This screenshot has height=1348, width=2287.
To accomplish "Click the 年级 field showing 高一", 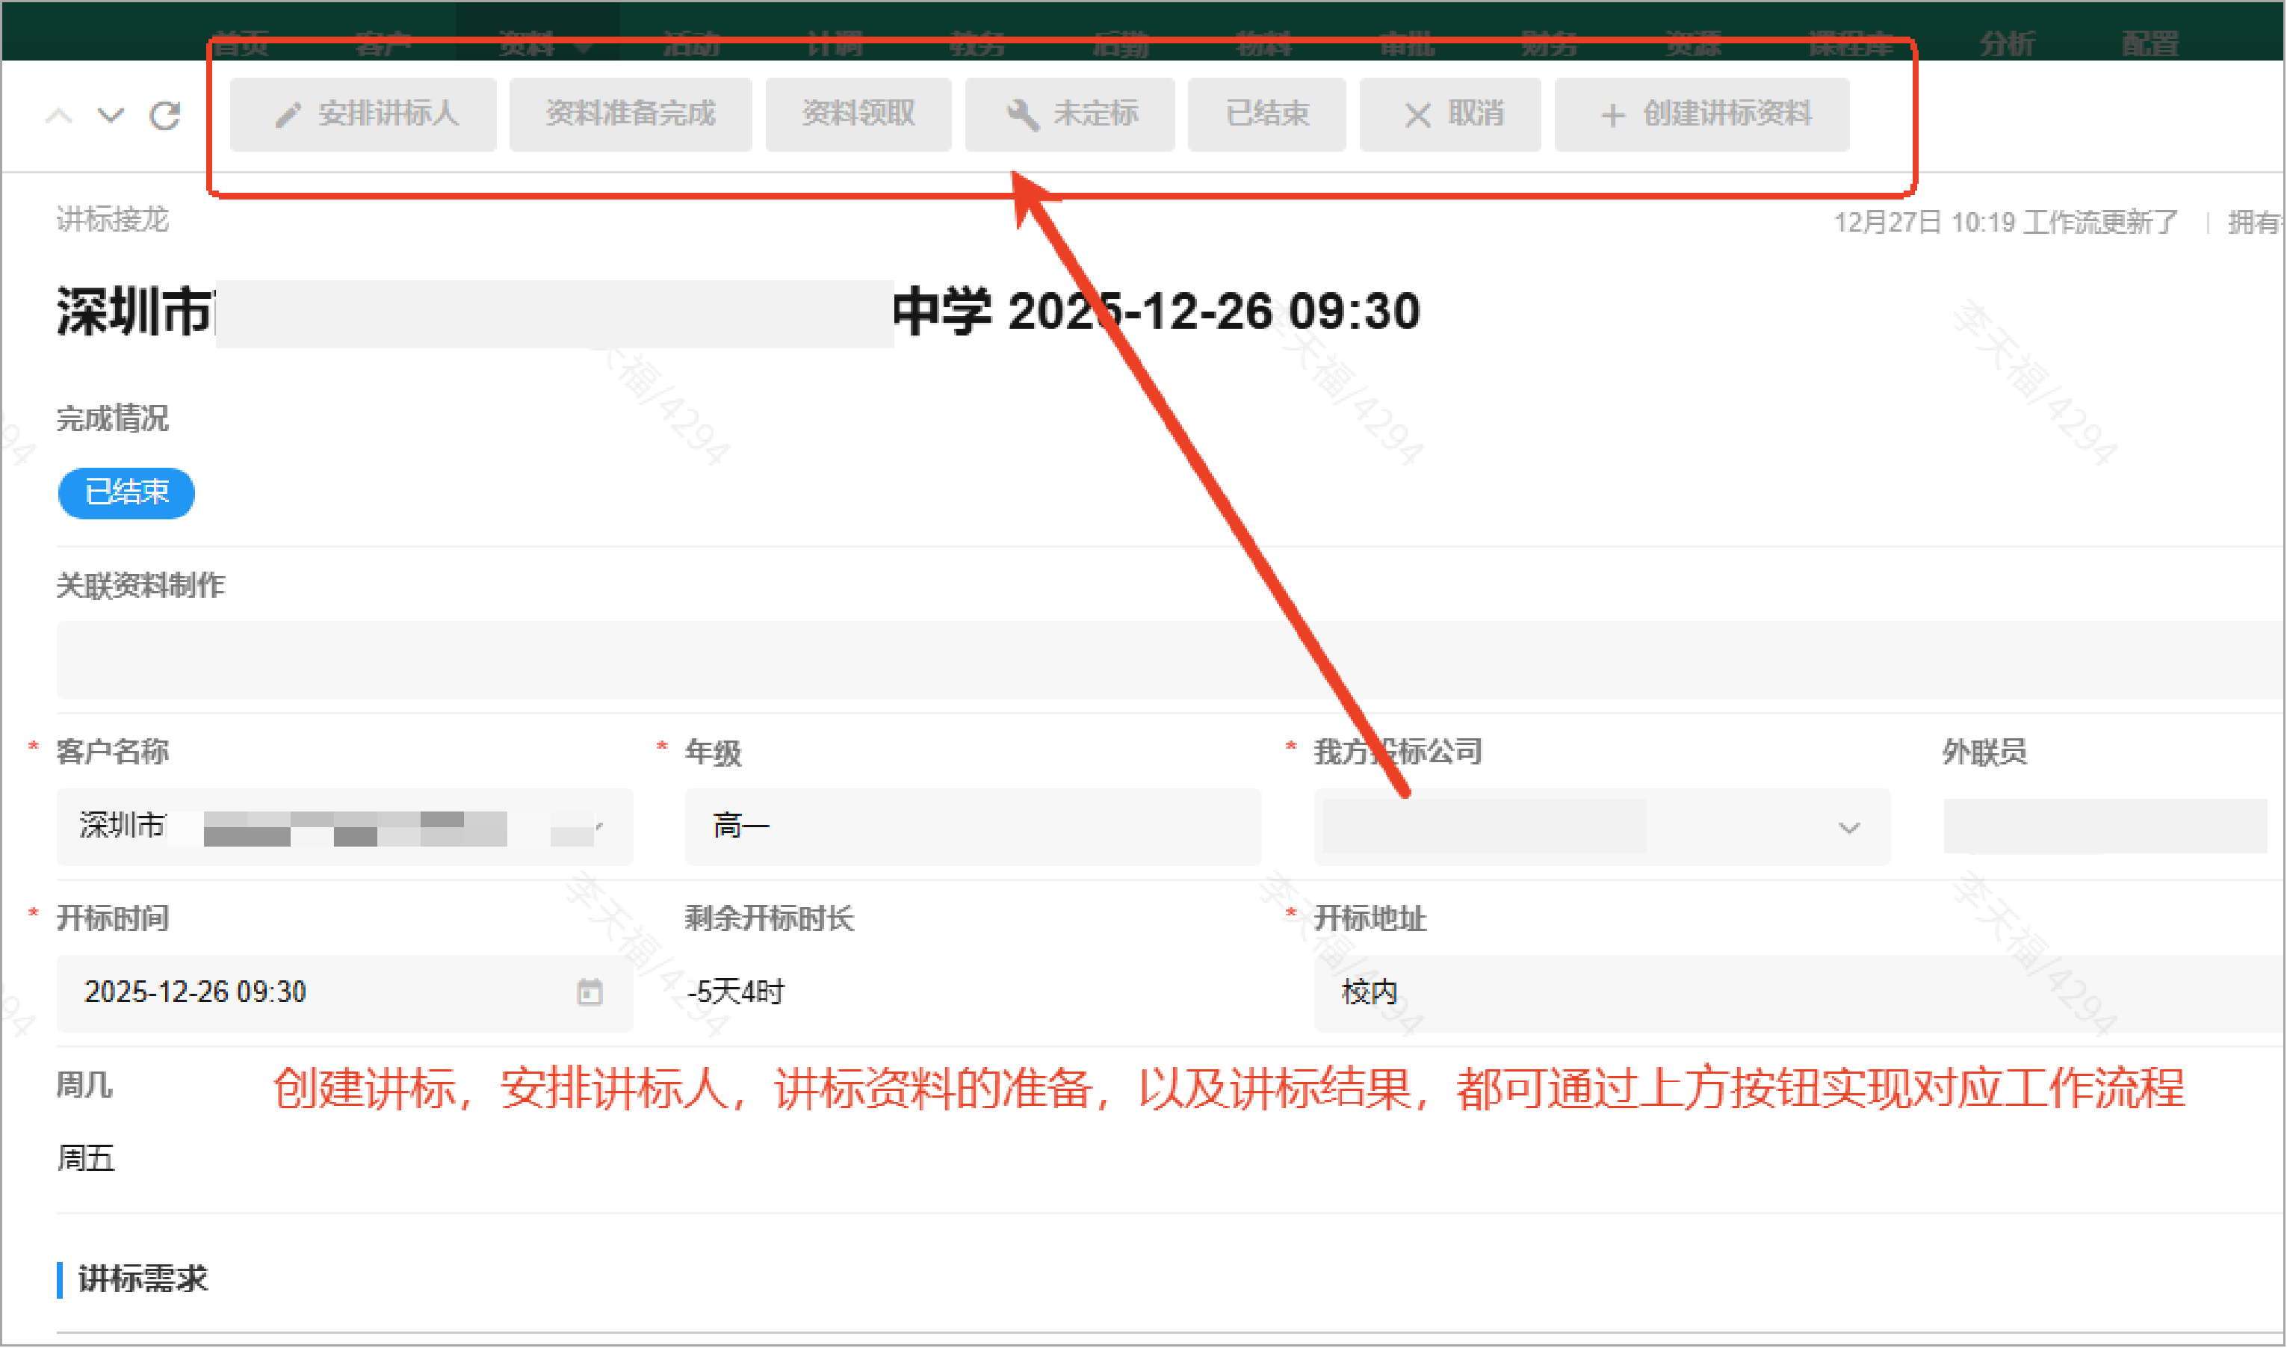I will [x=972, y=826].
